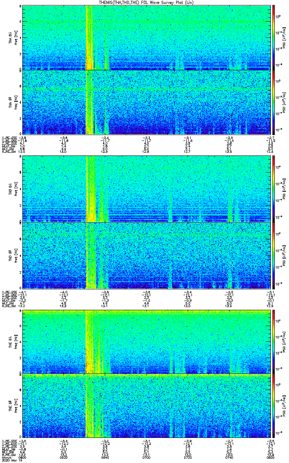Select the THE B-parallel spectrogram panel
Screen dimensions: 289x463
coord(146,406)
